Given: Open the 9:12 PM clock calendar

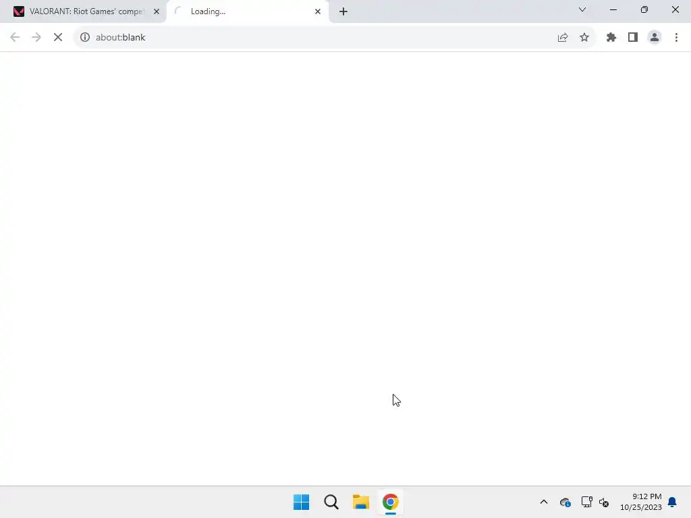Looking at the screenshot, I should [641, 502].
